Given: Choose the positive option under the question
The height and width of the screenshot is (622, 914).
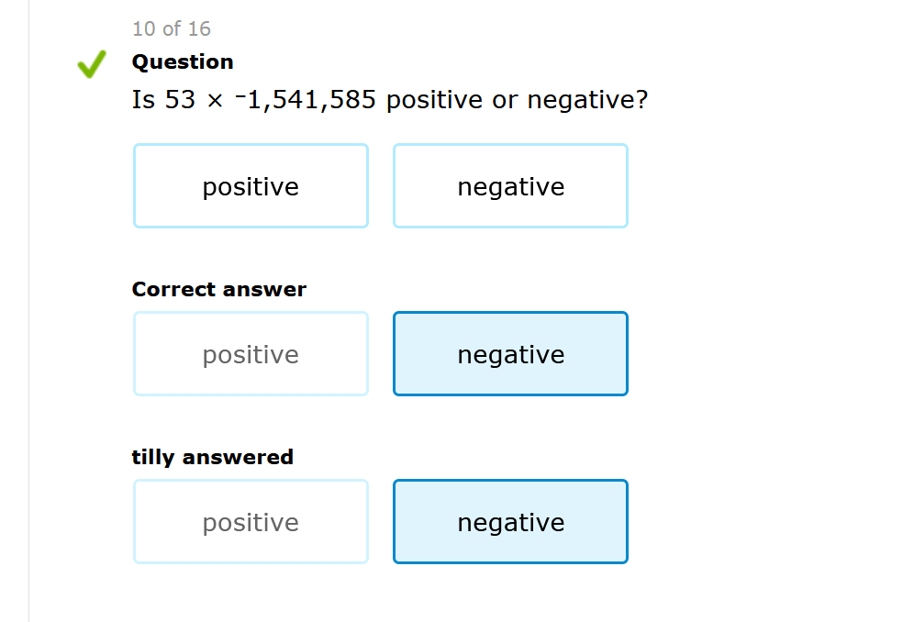Looking at the screenshot, I should 251,186.
